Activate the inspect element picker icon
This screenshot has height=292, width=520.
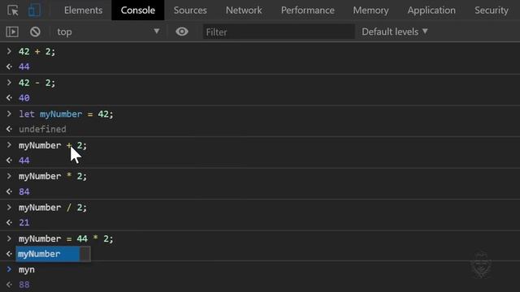13,11
